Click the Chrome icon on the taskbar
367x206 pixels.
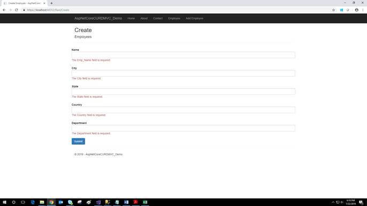51,202
